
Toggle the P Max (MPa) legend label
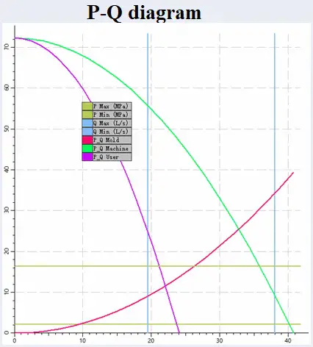tap(111, 107)
